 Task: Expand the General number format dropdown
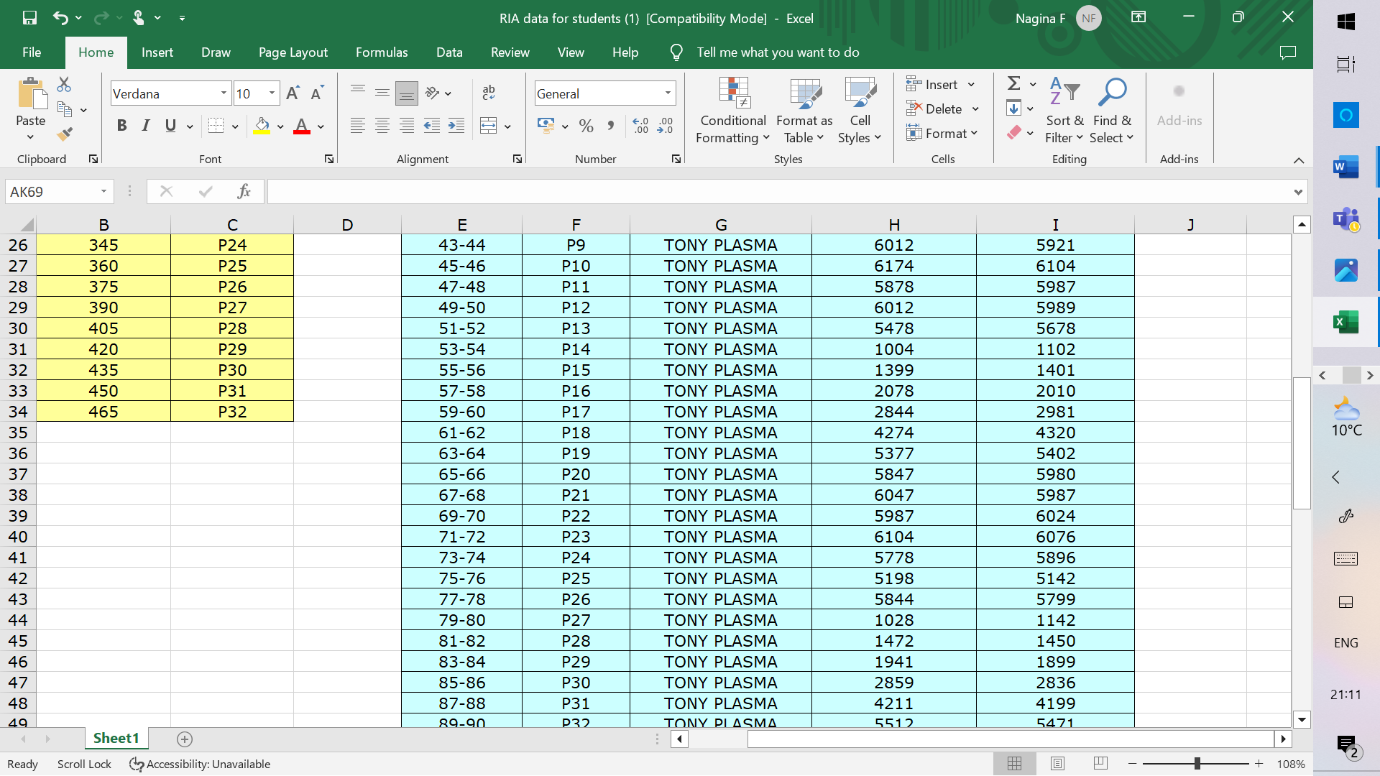click(668, 93)
